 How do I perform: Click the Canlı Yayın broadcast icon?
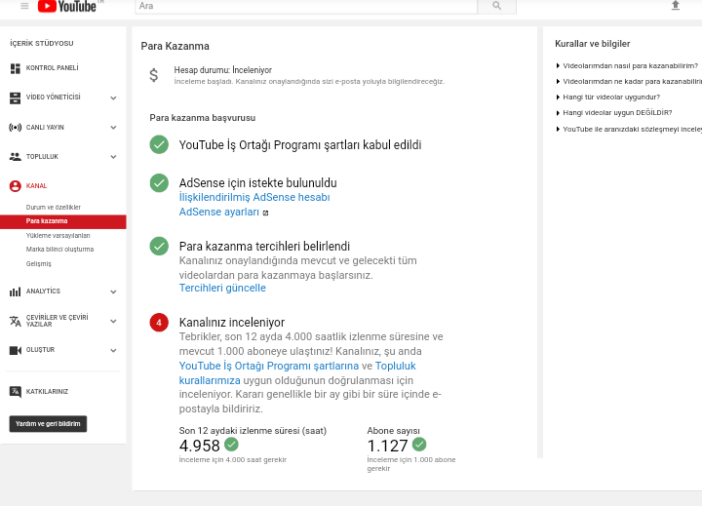tap(16, 127)
